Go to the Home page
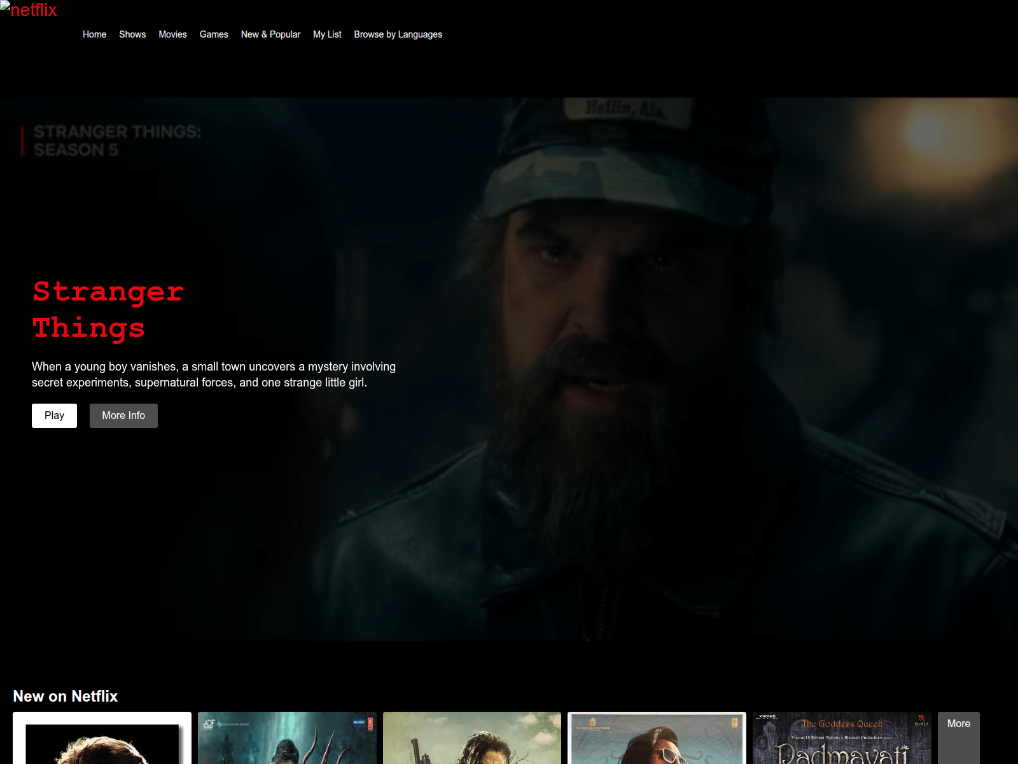1018x764 pixels. point(94,34)
